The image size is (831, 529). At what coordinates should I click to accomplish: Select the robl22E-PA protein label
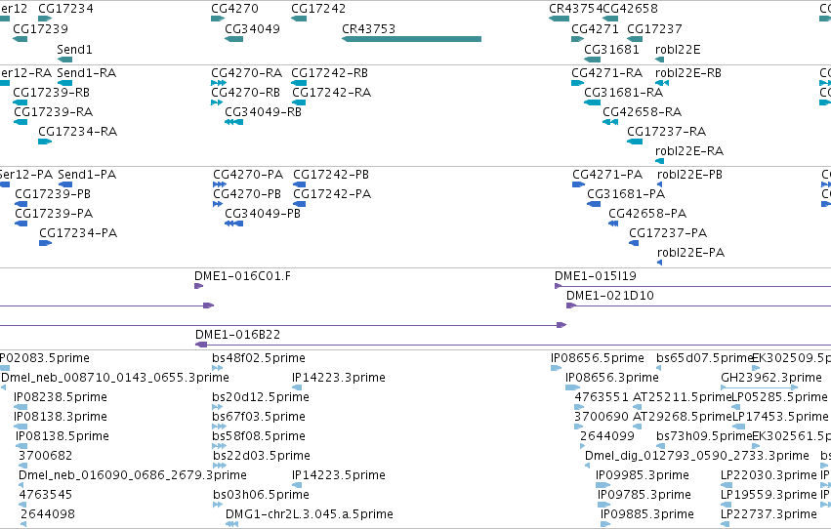(x=690, y=253)
